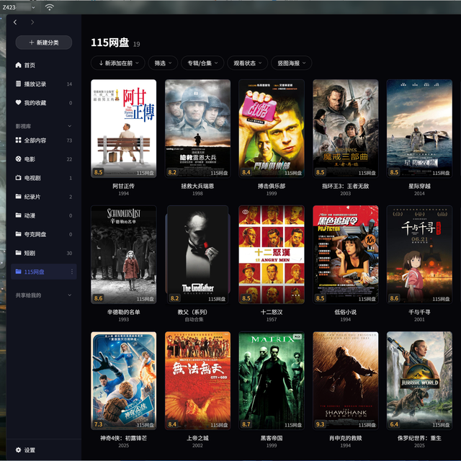Open the 搏击俱乐部 poster
This screenshot has height=461, width=461.
tap(272, 128)
